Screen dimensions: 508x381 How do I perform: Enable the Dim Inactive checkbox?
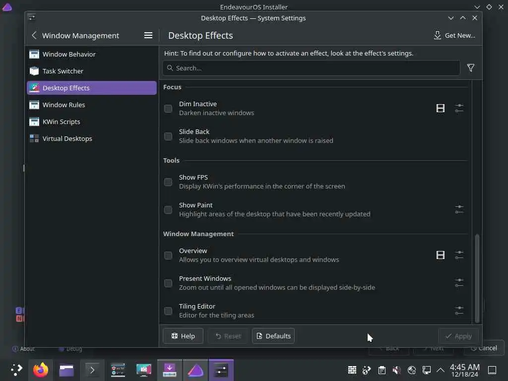coord(168,109)
